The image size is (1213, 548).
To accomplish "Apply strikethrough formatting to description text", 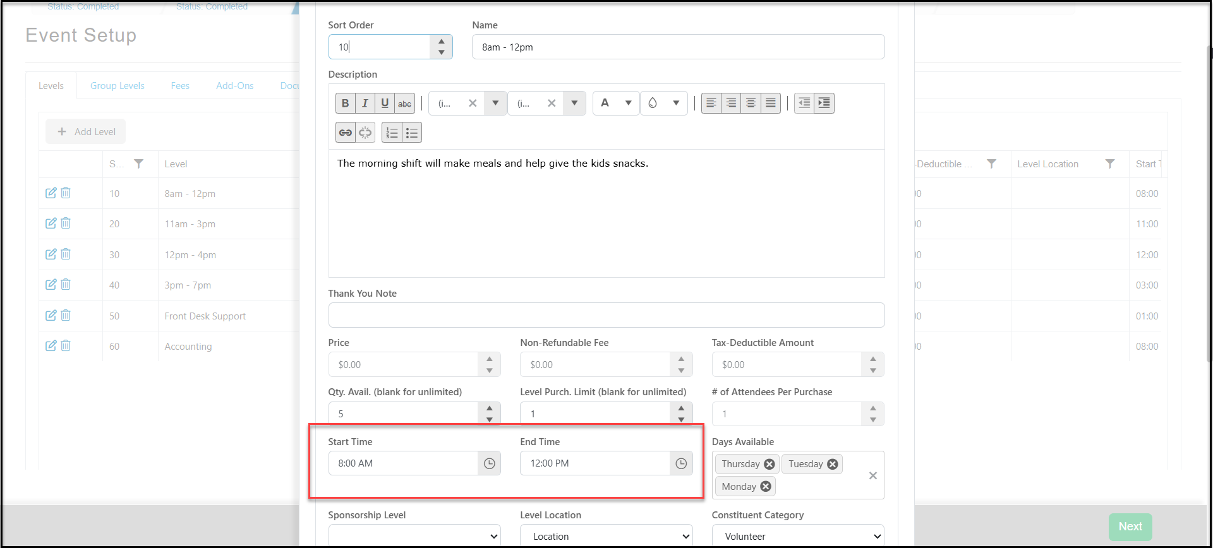I will click(404, 103).
